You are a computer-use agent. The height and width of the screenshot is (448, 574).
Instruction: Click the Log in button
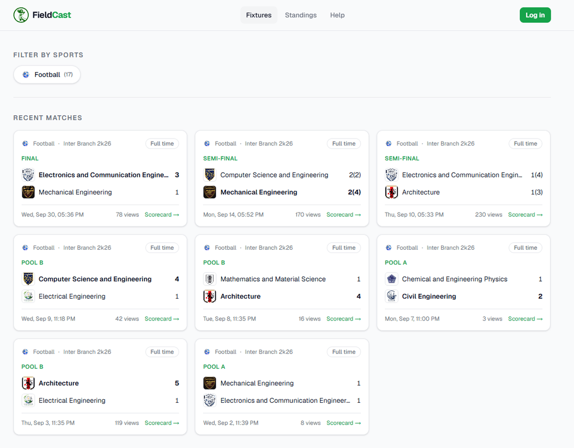[x=535, y=15]
